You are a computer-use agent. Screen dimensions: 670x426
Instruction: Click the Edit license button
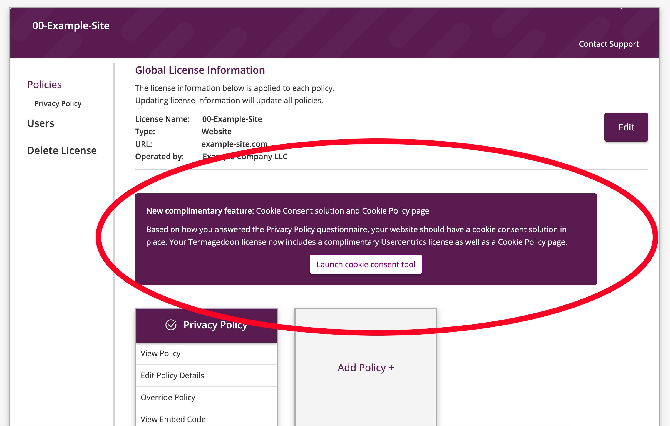626,127
